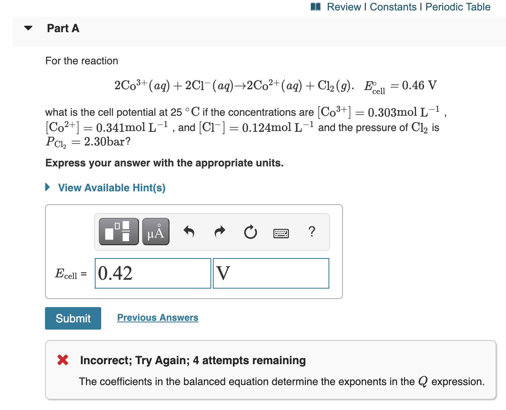Image resolution: width=506 pixels, height=410 pixels.
Task: Select the μÅ units icon in the equation toolbar
Action: coord(155,231)
